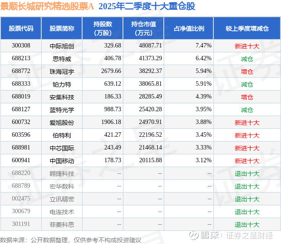Click the 持股数(万股) column header

(x=103, y=28)
